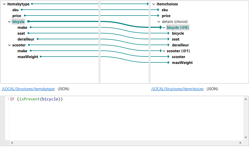Select the highlighted bicycle node in source tree
This screenshot has height=147, width=249.
[x=18, y=21]
